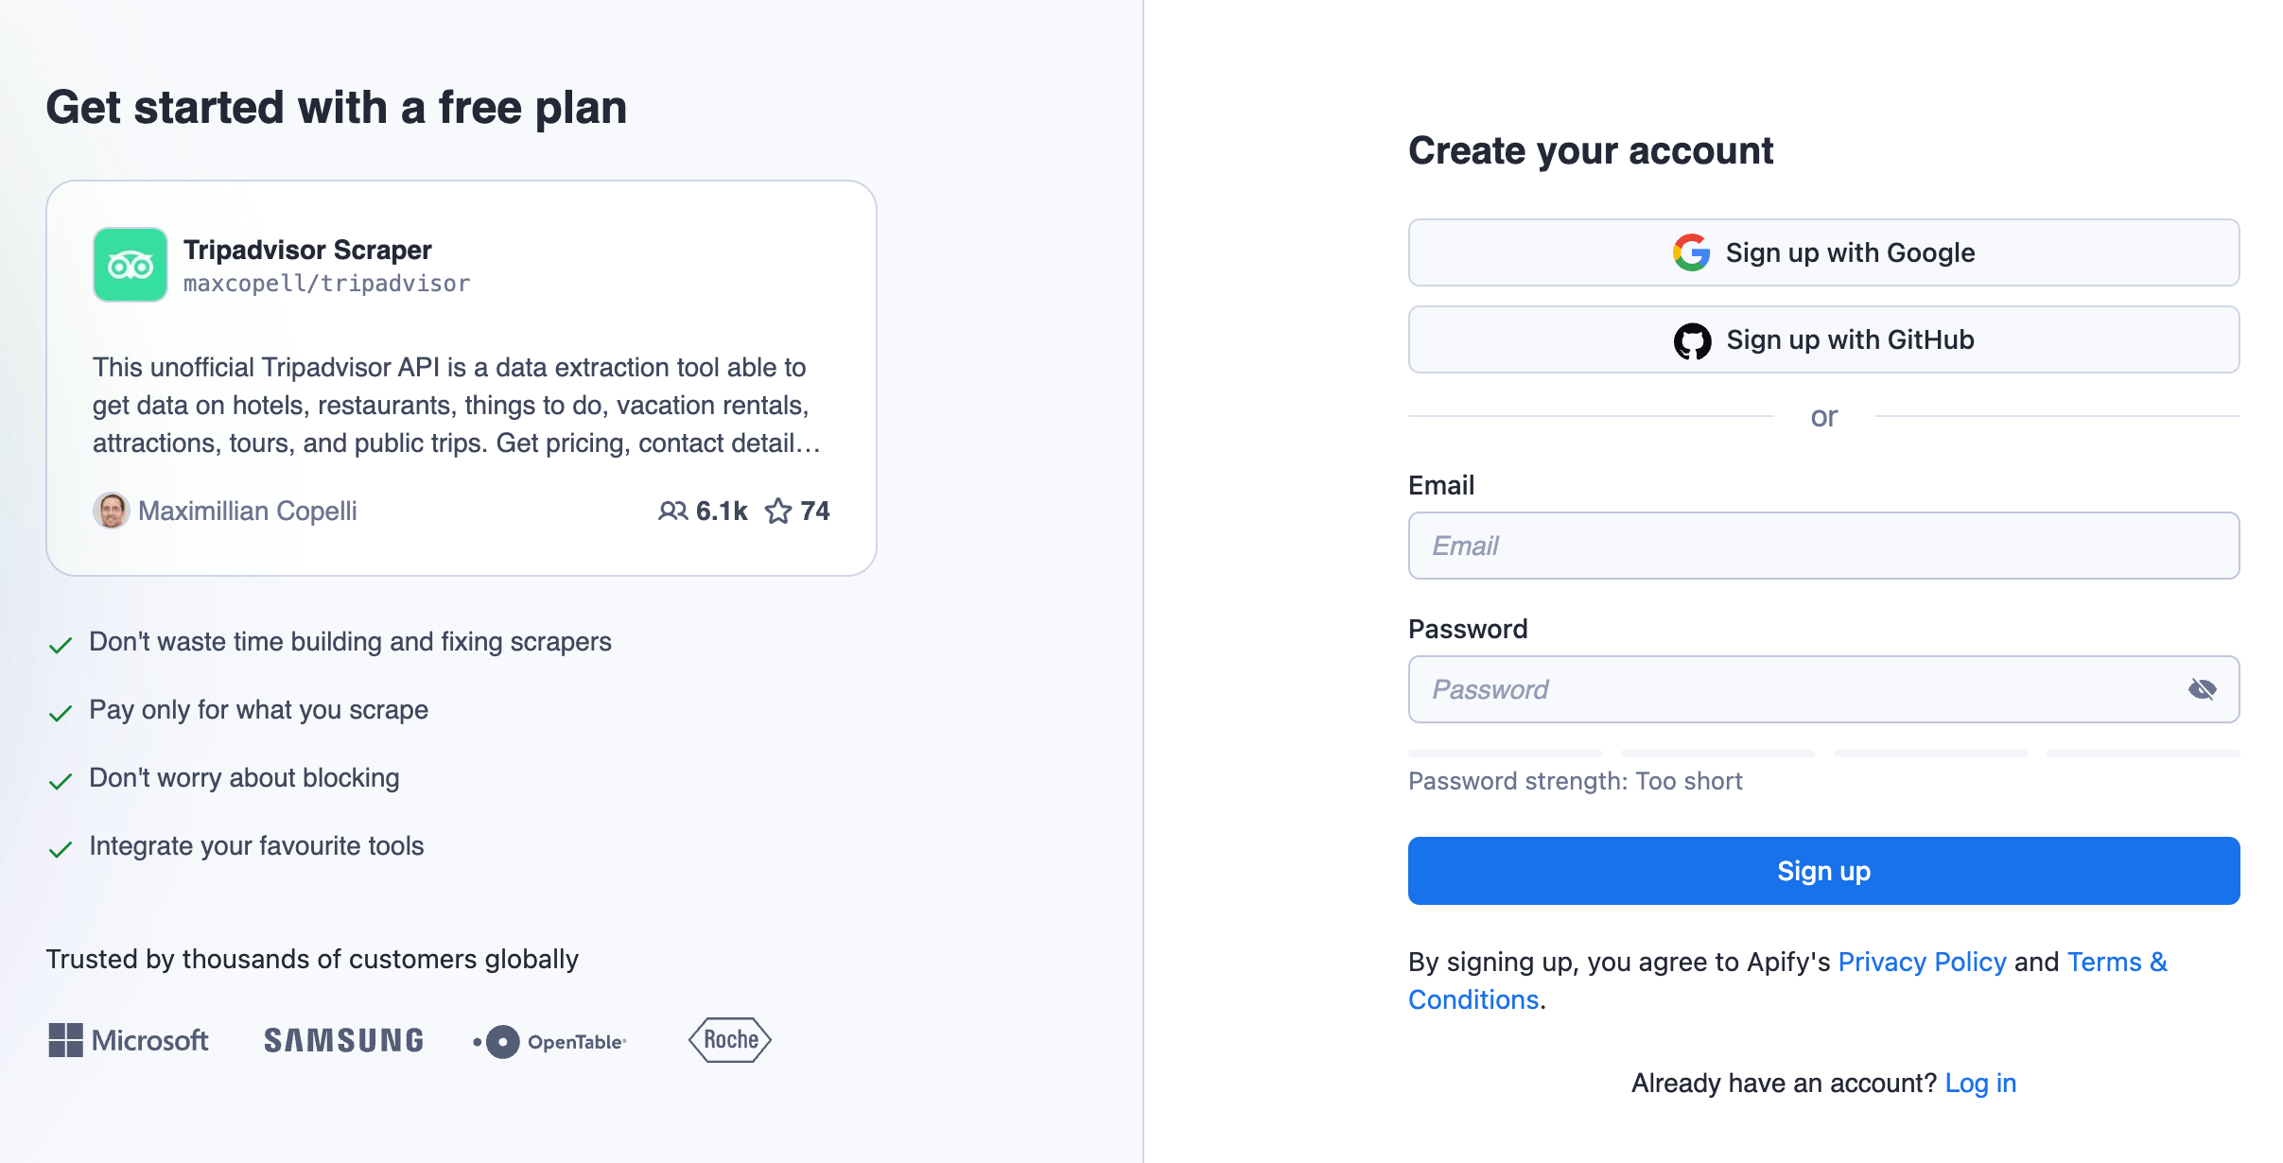
Task: Click the Microsoft logo
Action: 129,1040
